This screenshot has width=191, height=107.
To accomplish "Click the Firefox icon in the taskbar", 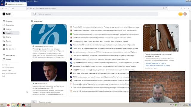I will [8, 105].
